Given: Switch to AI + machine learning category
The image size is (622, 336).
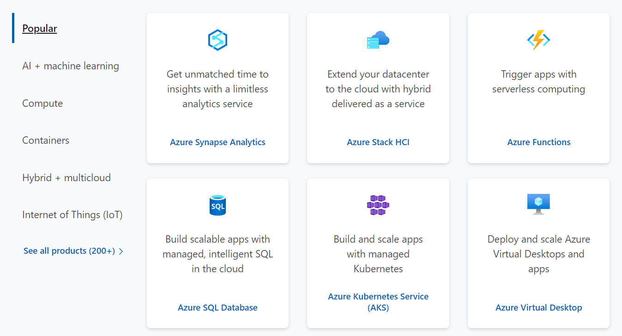Looking at the screenshot, I should (71, 66).
